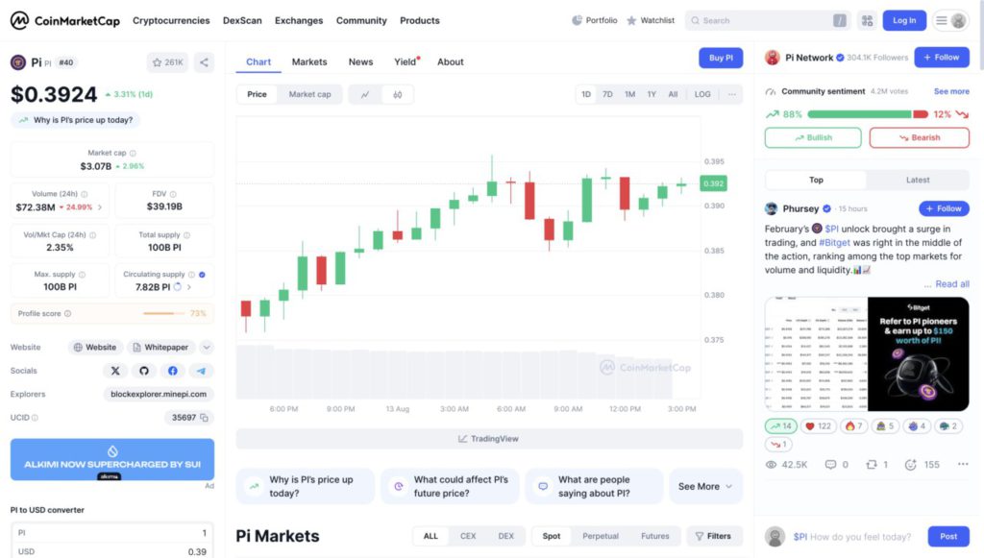Expand more website links chevron
This screenshot has height=558, width=984.
207,348
